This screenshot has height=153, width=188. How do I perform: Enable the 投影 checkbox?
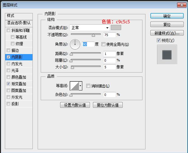(8, 104)
